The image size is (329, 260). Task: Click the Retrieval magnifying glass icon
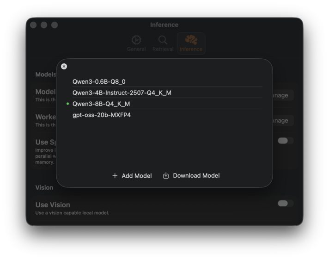[x=163, y=40]
